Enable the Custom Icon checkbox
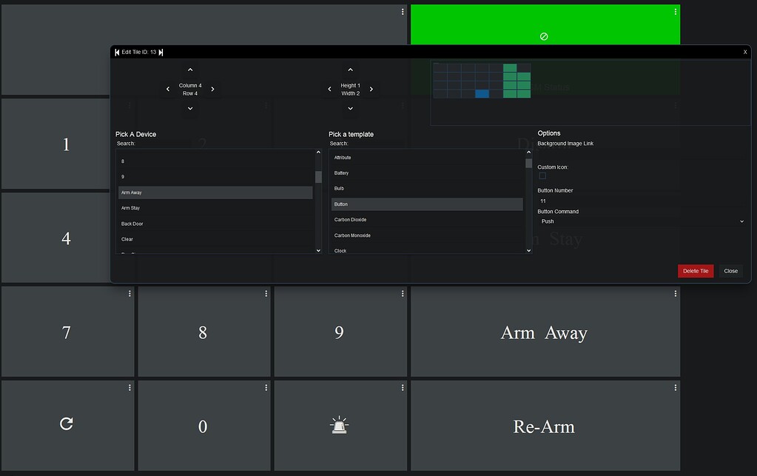Screen dimensions: 757x476 [542, 176]
